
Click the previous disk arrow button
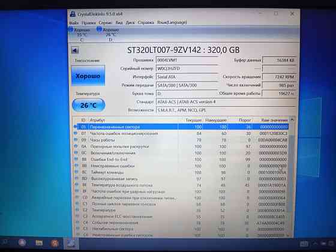[75, 50]
